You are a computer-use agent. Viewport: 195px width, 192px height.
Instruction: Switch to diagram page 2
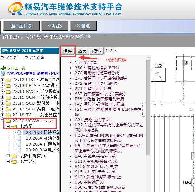click(111, 51)
